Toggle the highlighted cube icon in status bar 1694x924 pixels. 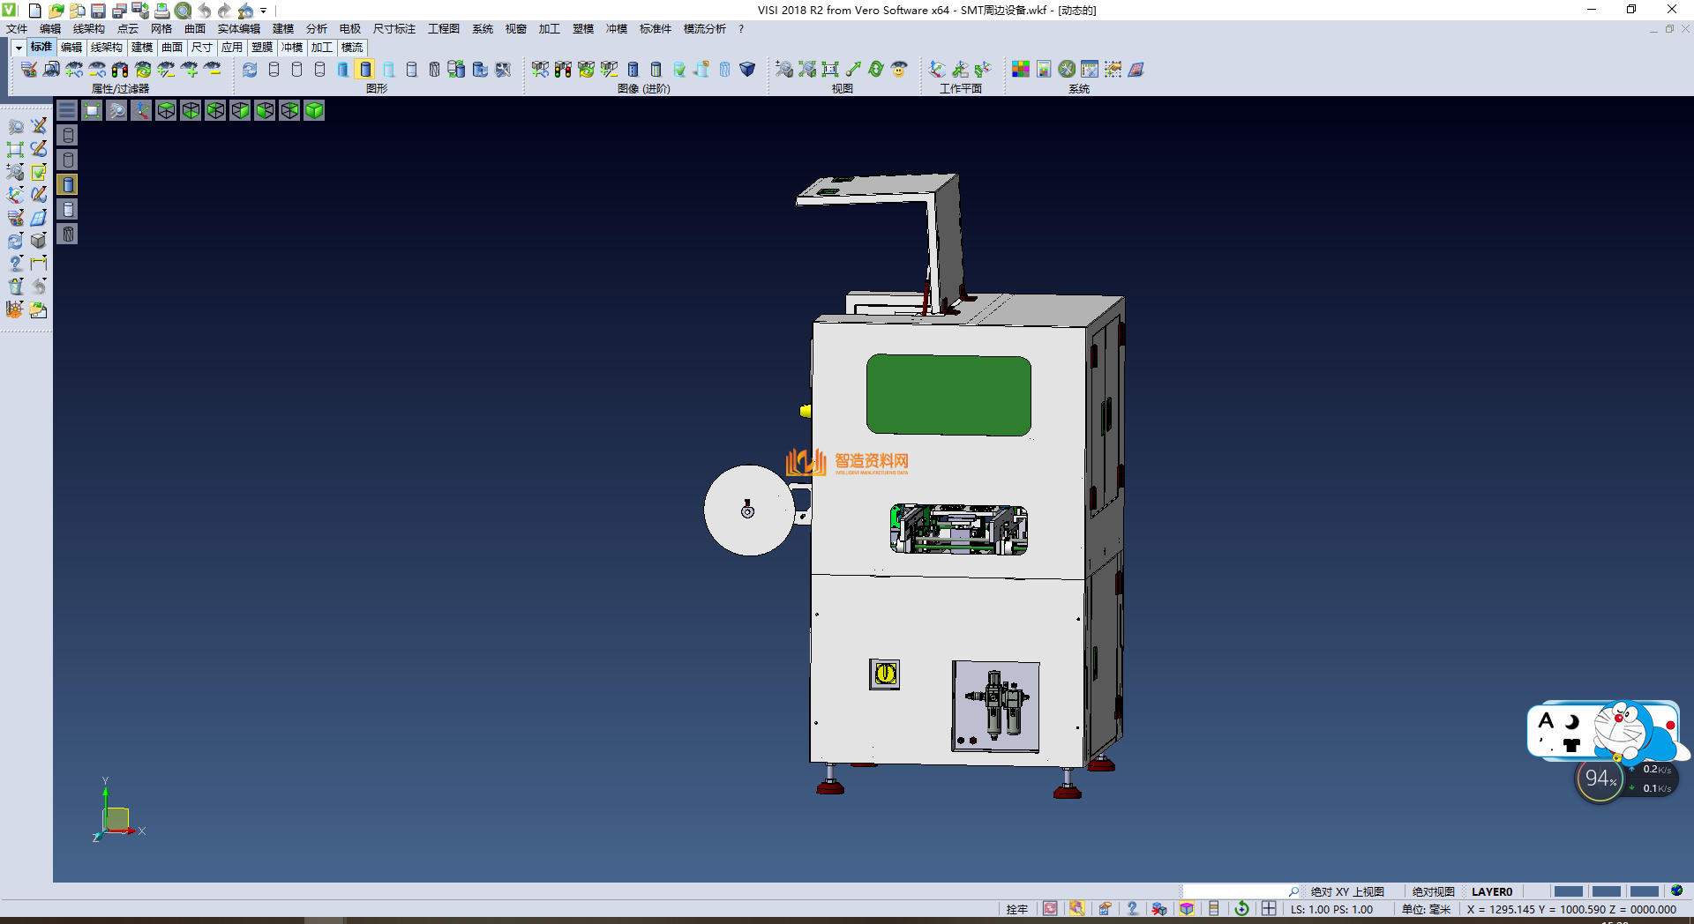coord(1187,909)
